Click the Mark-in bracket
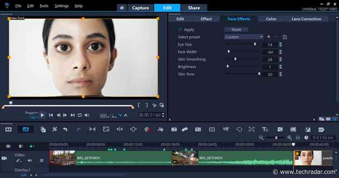Screen dimensions: 339x178 pos(139,105)
